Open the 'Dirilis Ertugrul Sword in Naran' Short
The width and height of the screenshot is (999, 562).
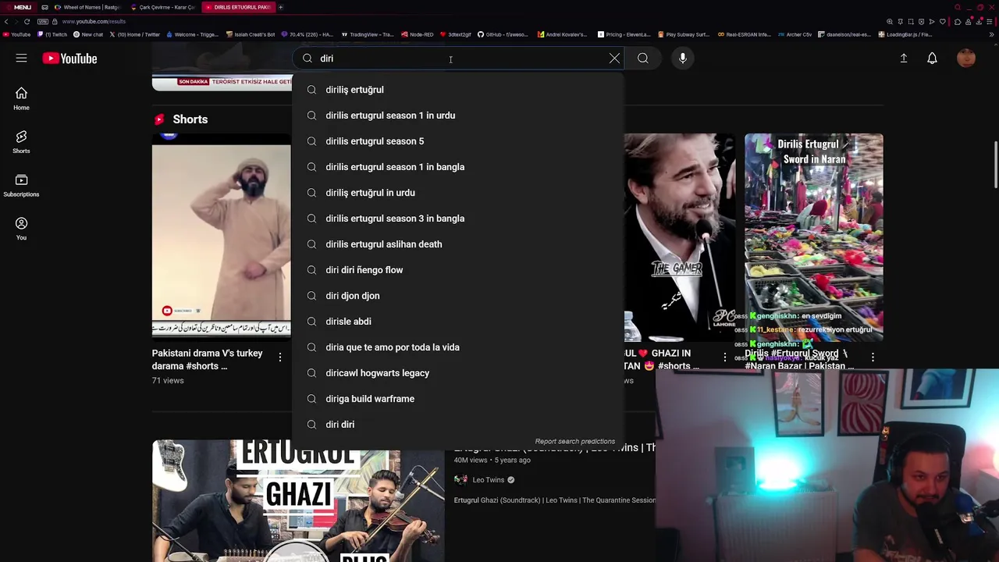click(814, 238)
